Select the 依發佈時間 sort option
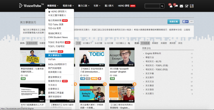The image size is (214, 110). click(32, 43)
